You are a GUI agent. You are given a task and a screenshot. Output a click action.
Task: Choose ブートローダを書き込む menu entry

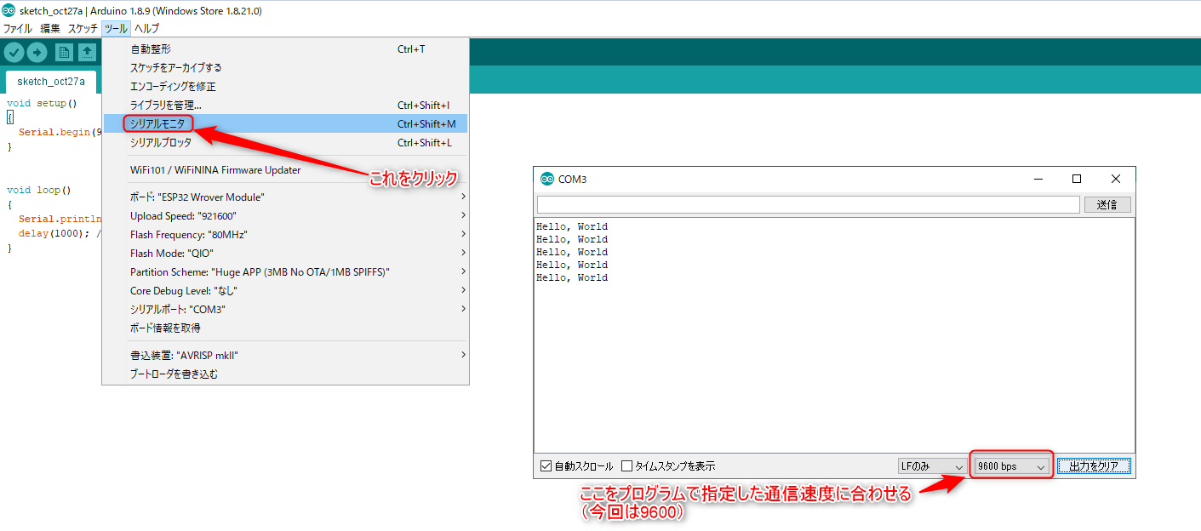(286, 374)
